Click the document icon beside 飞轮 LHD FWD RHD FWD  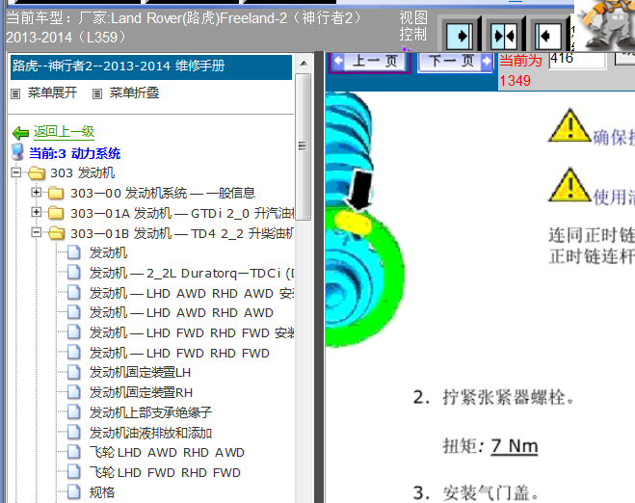pyautogui.click(x=73, y=472)
